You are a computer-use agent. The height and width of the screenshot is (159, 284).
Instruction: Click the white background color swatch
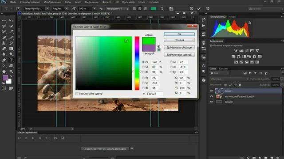point(9,82)
